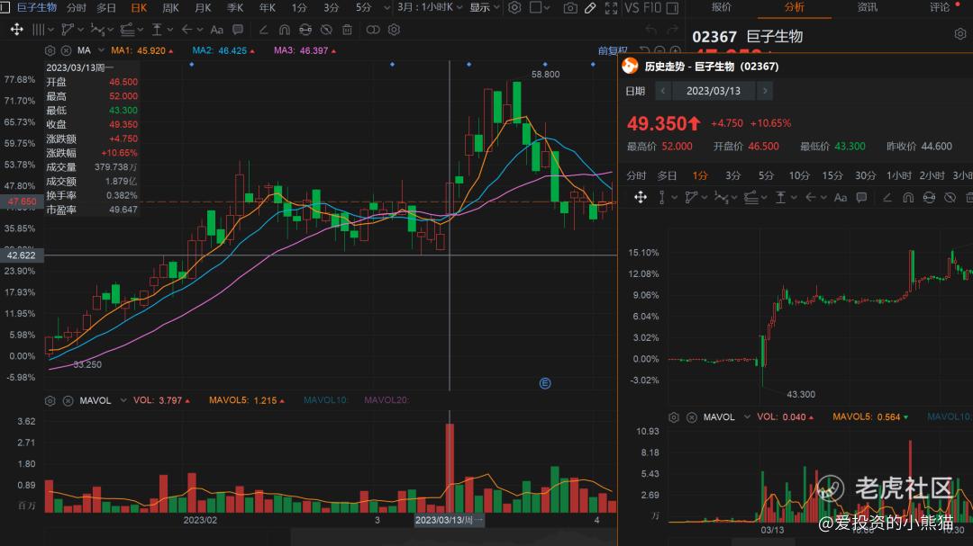Expand MAVOL dropdown in history popup
The height and width of the screenshot is (546, 973).
tap(747, 417)
